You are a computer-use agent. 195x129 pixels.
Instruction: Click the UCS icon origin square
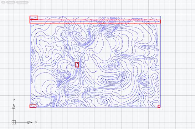[x=14, y=122]
